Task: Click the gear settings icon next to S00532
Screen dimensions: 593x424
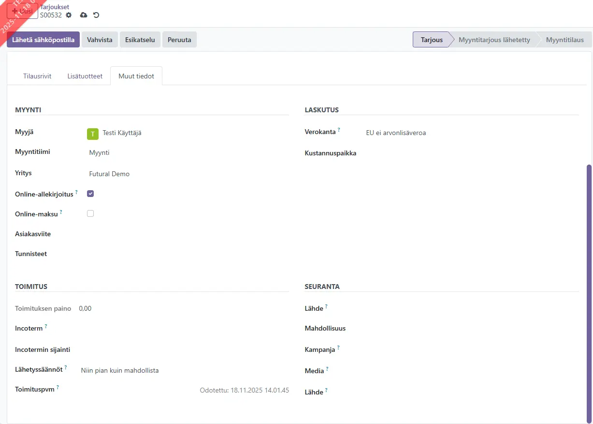Action: click(x=69, y=15)
